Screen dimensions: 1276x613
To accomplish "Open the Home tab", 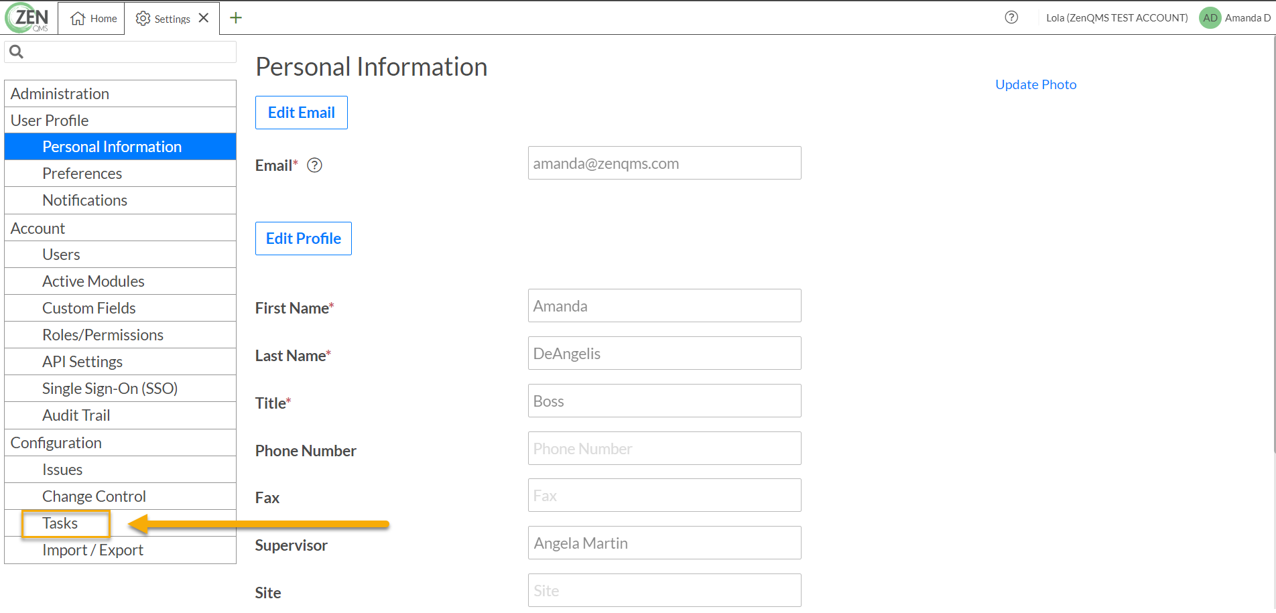I will pos(94,19).
